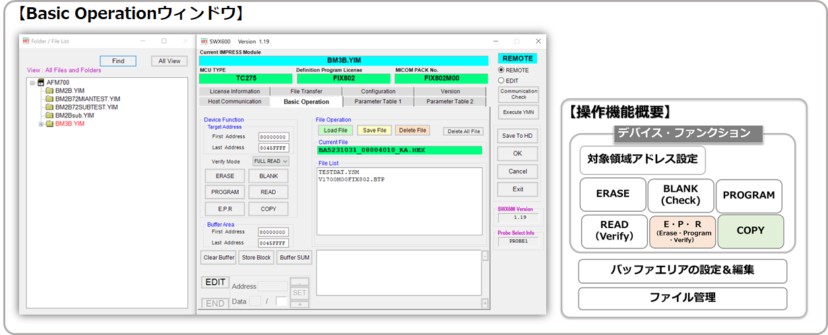
Task: Open the File Transfer tab
Action: pos(306,92)
